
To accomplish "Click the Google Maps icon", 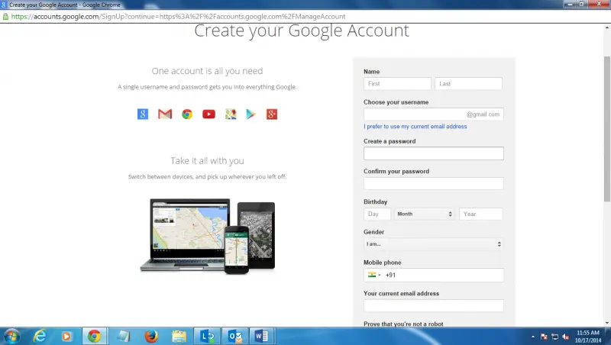I will click(x=231, y=114).
